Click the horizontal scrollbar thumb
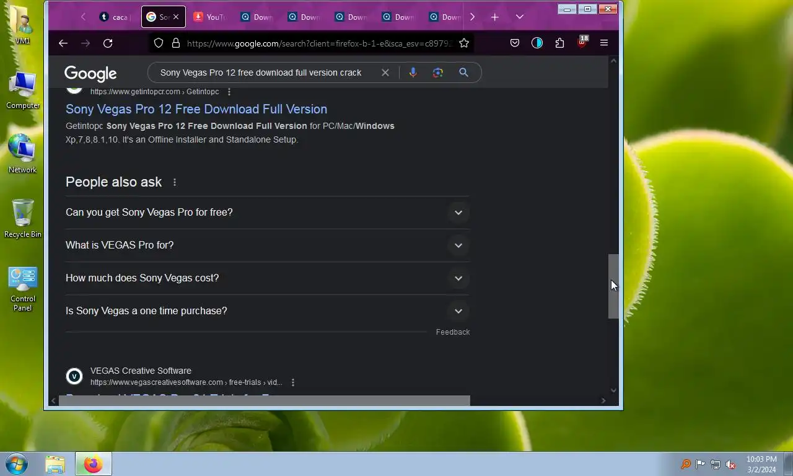This screenshot has height=476, width=793. coord(264,401)
